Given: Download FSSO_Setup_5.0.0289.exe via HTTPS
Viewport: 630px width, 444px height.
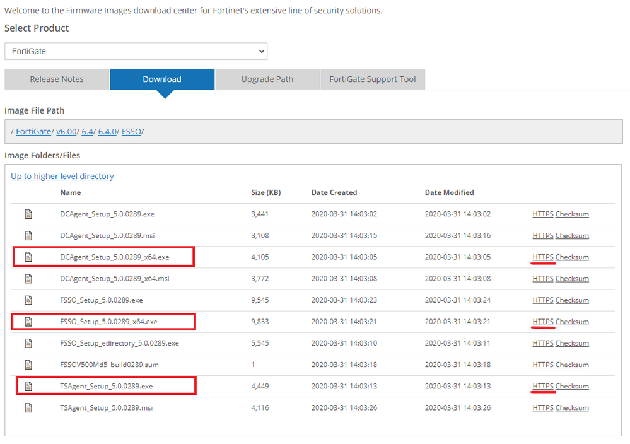Looking at the screenshot, I should (543, 300).
